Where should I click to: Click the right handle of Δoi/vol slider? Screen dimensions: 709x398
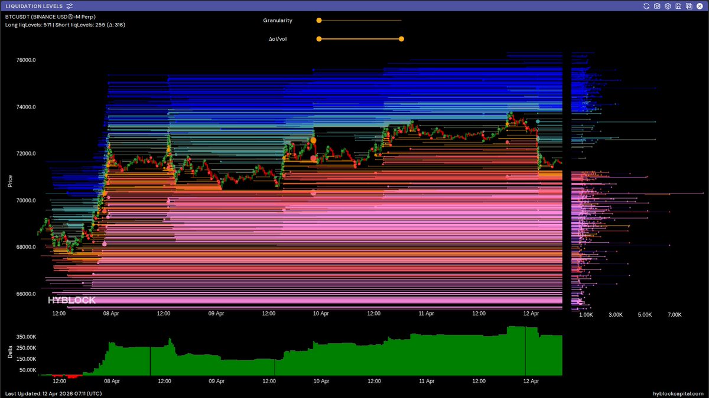click(401, 39)
